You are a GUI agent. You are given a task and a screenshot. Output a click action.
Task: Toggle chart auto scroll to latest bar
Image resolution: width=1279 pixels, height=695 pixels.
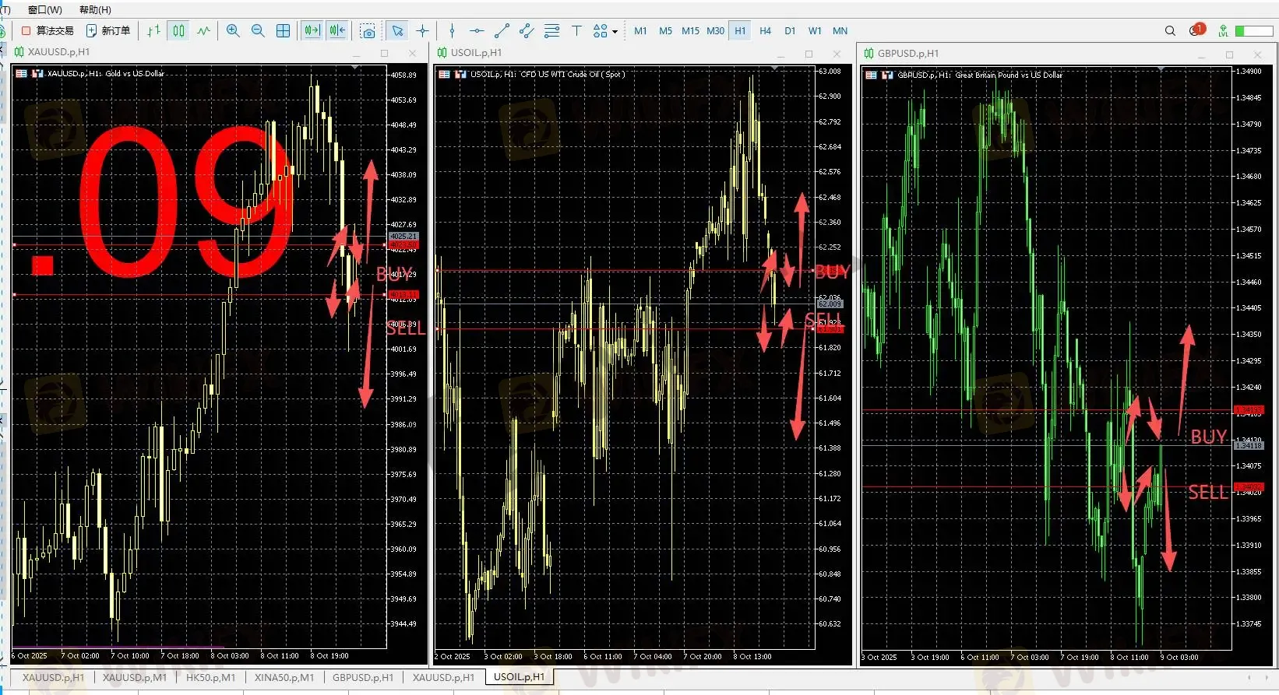[312, 31]
